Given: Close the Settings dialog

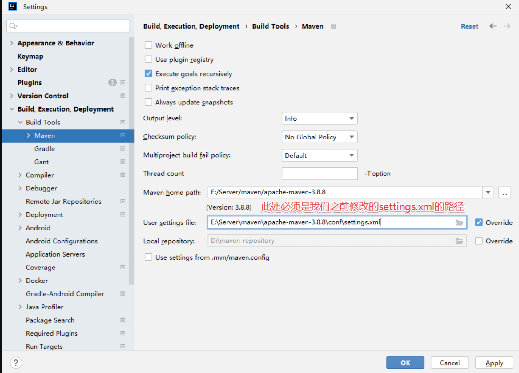Looking at the screenshot, I should 509,6.
